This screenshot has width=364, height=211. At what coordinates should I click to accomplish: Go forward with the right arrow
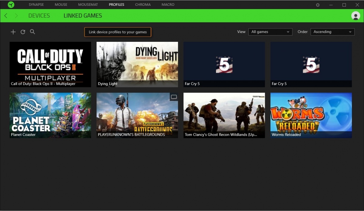16,16
